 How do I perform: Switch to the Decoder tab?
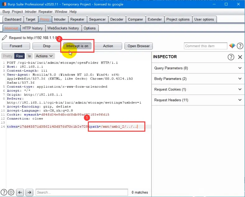tap(117, 19)
